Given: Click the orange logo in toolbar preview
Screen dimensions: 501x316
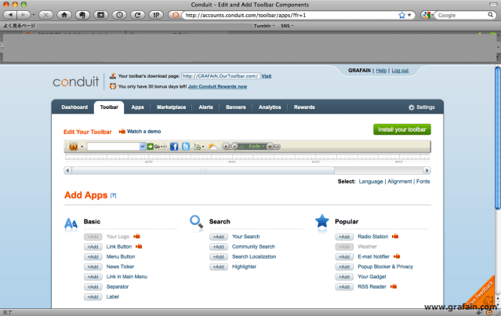Looking at the screenshot, I should [74, 147].
